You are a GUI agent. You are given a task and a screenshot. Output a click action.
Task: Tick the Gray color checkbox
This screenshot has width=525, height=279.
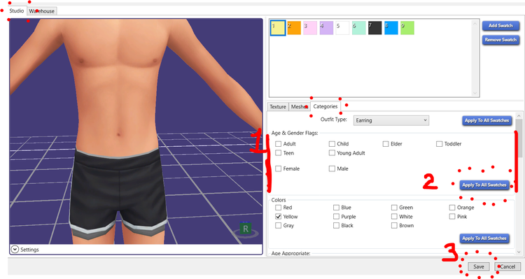point(278,225)
